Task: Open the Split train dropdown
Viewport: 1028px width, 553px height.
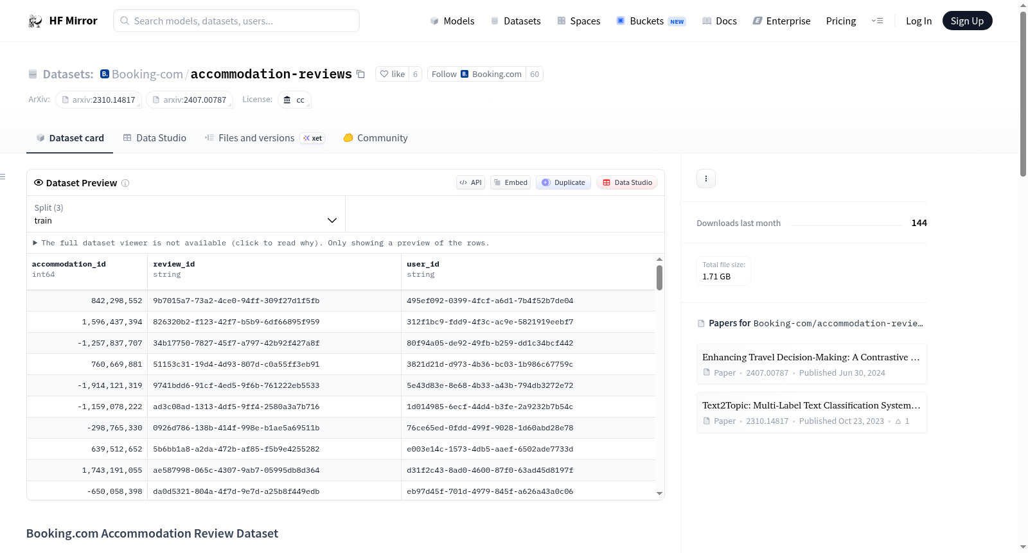Action: (186, 215)
